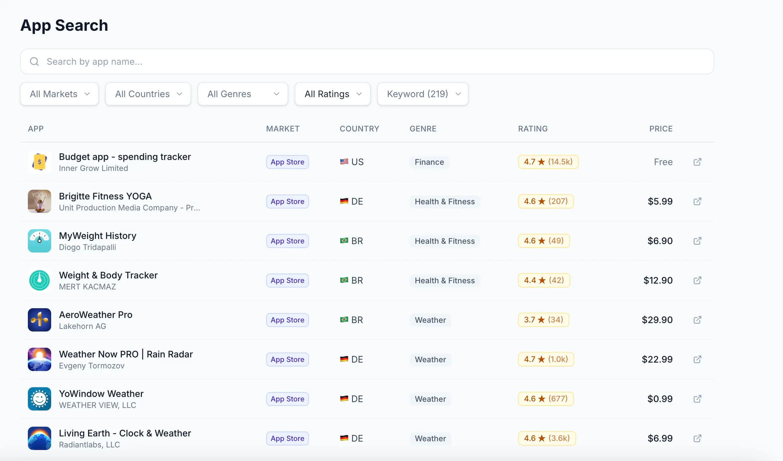
Task: Open the All Markets dropdown
Action: coord(59,94)
